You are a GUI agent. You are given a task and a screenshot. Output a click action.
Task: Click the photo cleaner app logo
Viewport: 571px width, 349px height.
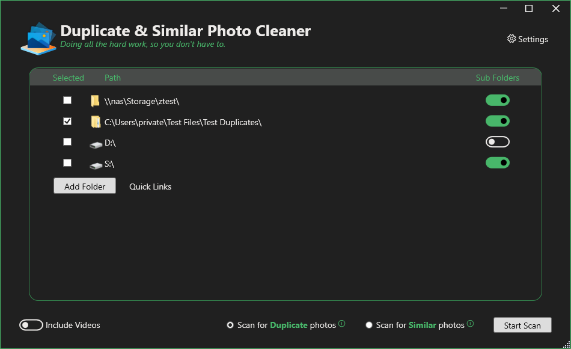click(38, 38)
